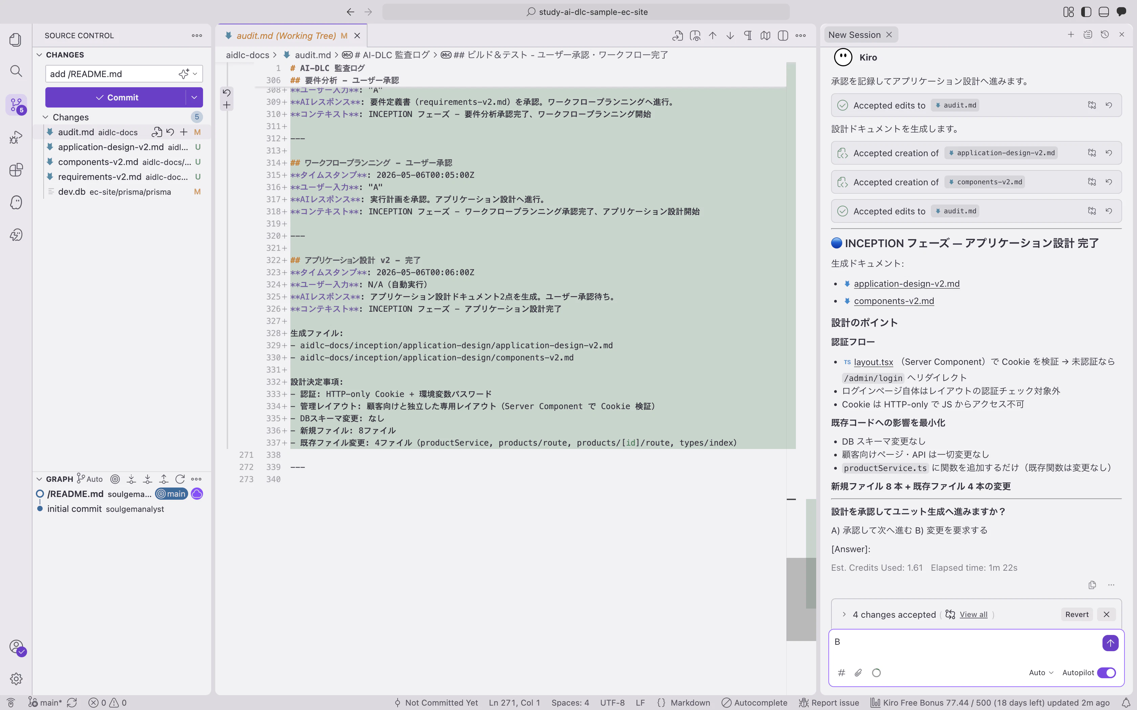
Task: Click the title bar search box
Action: 585,12
